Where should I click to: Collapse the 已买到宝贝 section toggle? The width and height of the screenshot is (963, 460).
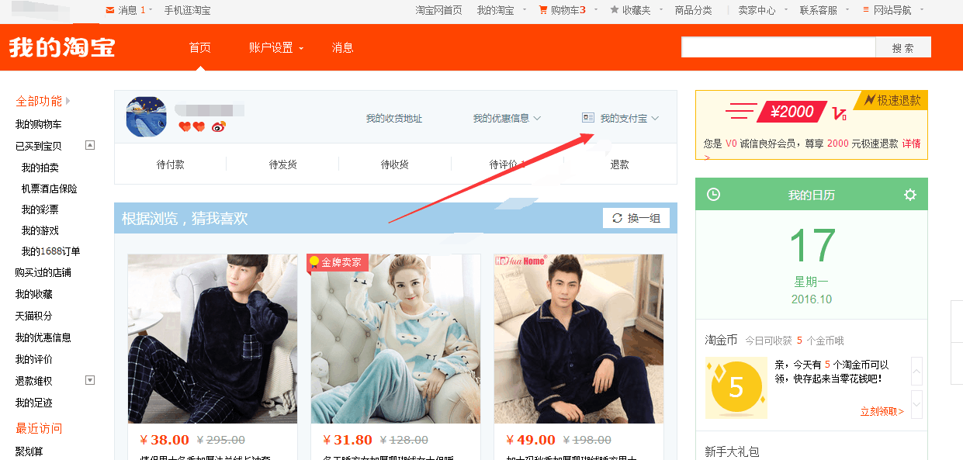point(90,145)
